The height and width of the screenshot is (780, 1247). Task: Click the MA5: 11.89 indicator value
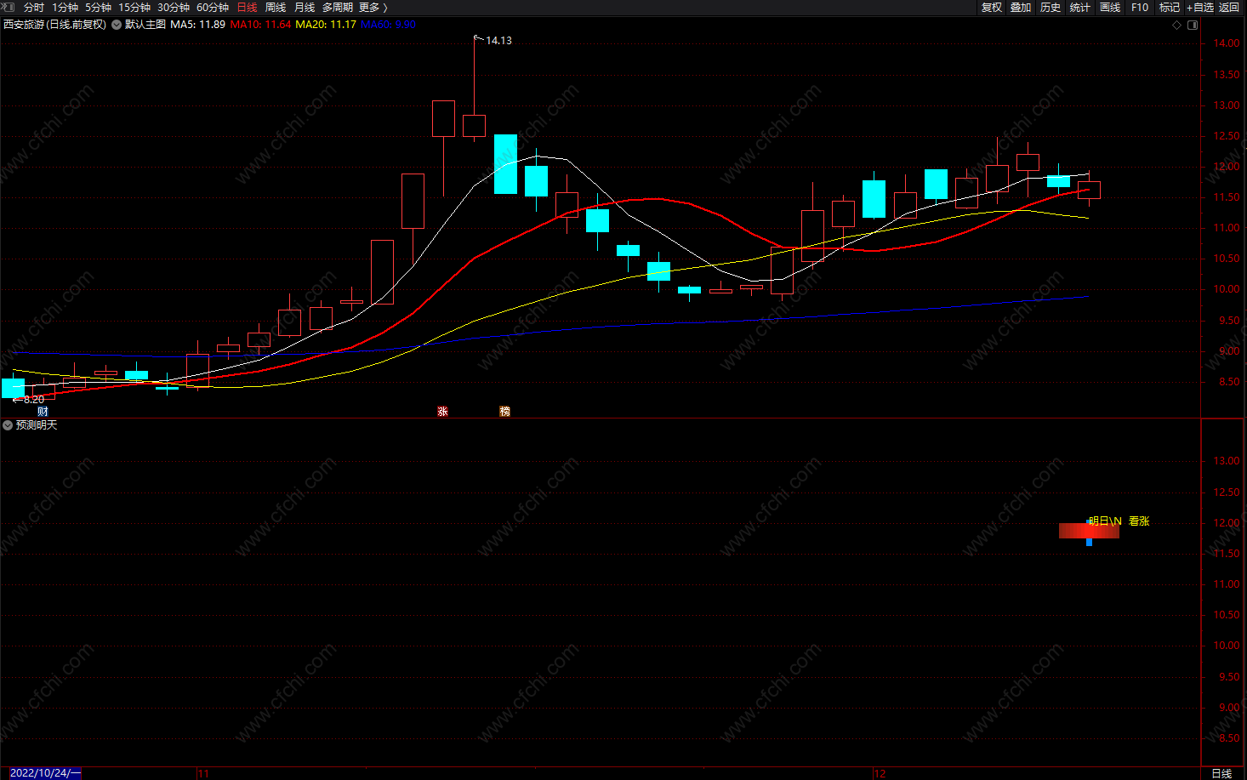click(197, 25)
